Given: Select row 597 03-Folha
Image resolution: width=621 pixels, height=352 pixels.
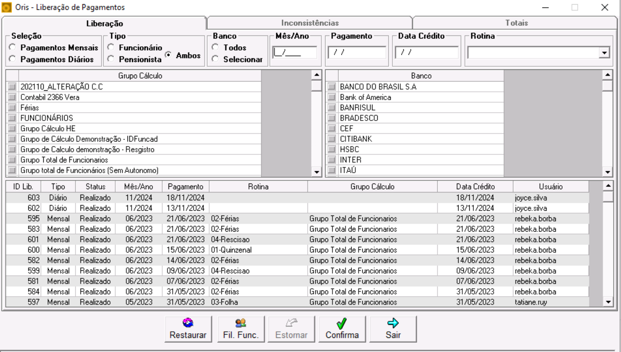Looking at the screenshot, I should click(297, 302).
